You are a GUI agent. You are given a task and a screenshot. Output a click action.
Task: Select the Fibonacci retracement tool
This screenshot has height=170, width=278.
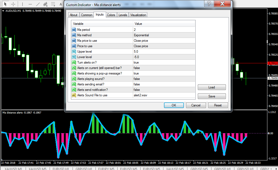click(53, 4)
